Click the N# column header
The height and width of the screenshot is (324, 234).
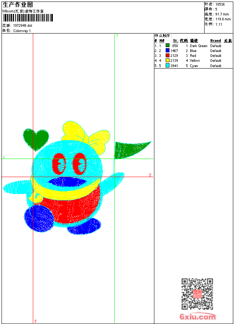162,41
